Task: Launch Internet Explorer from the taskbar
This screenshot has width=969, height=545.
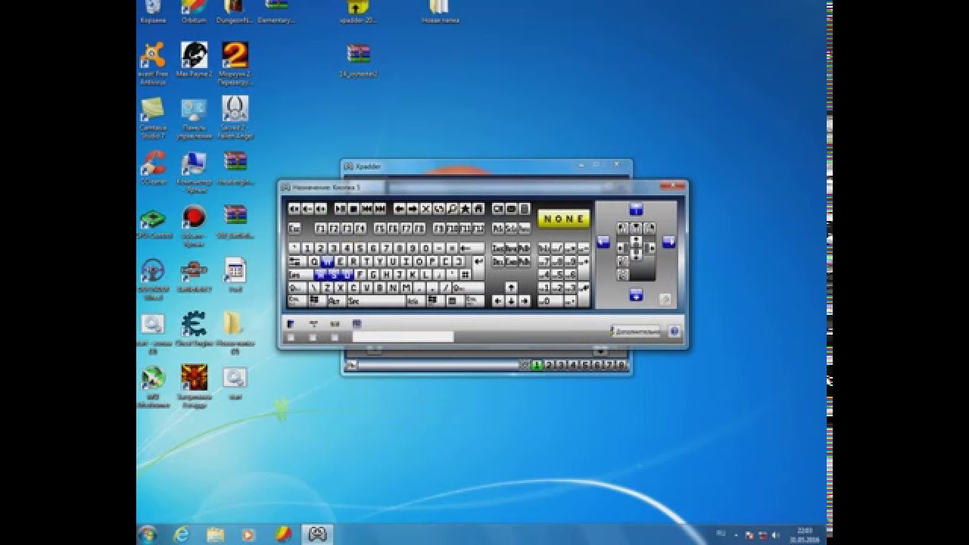Action: [182, 534]
